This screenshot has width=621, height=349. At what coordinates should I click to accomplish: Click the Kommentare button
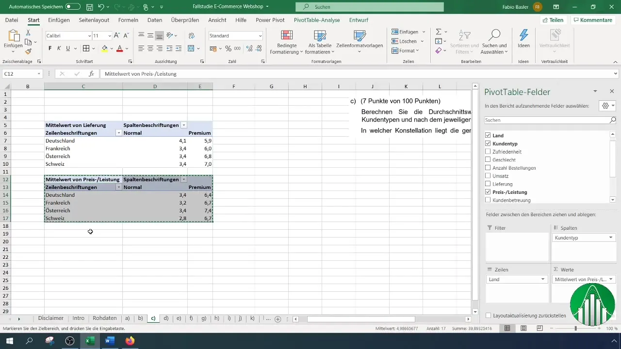592,20
